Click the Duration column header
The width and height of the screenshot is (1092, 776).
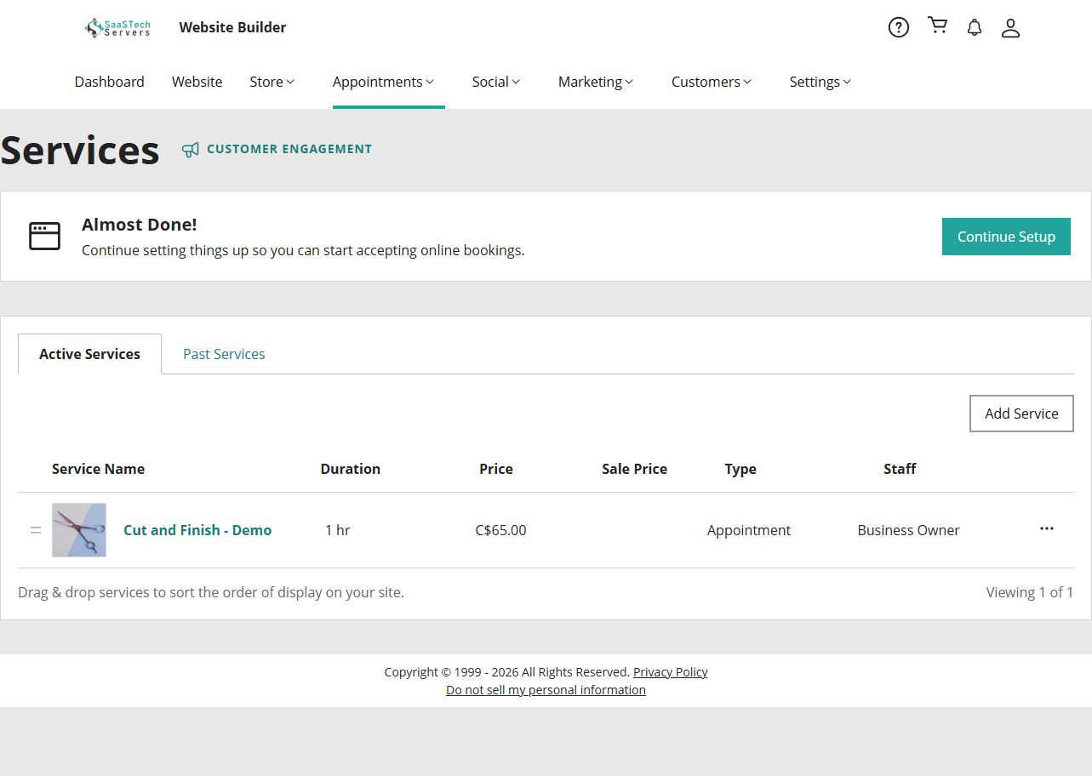tap(351, 469)
